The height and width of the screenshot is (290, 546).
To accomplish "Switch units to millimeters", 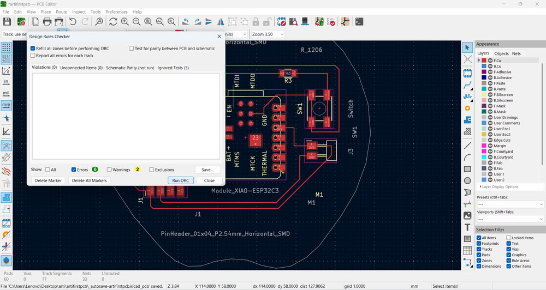I will [6, 105].
